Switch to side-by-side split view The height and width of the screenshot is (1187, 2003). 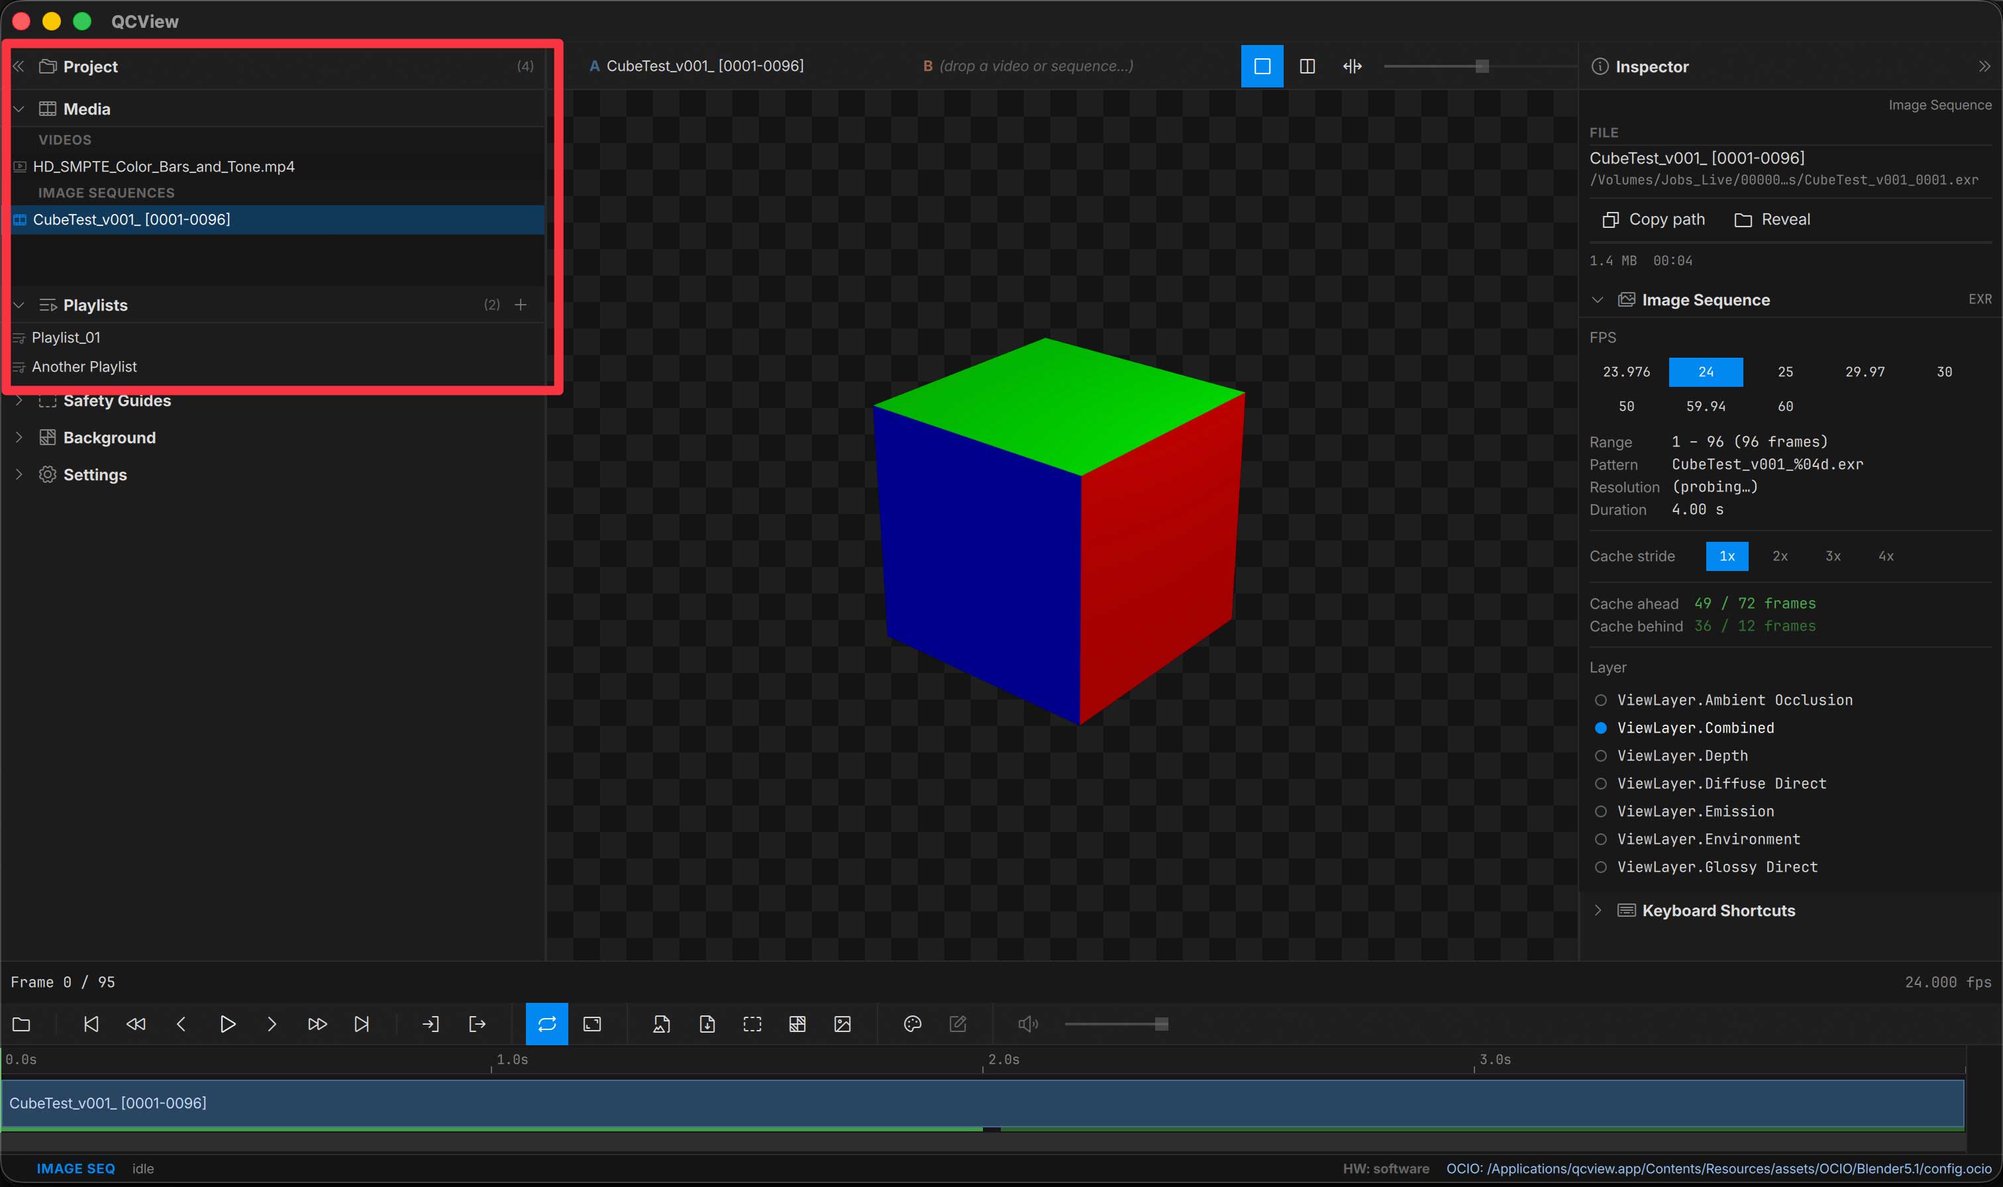1308,66
